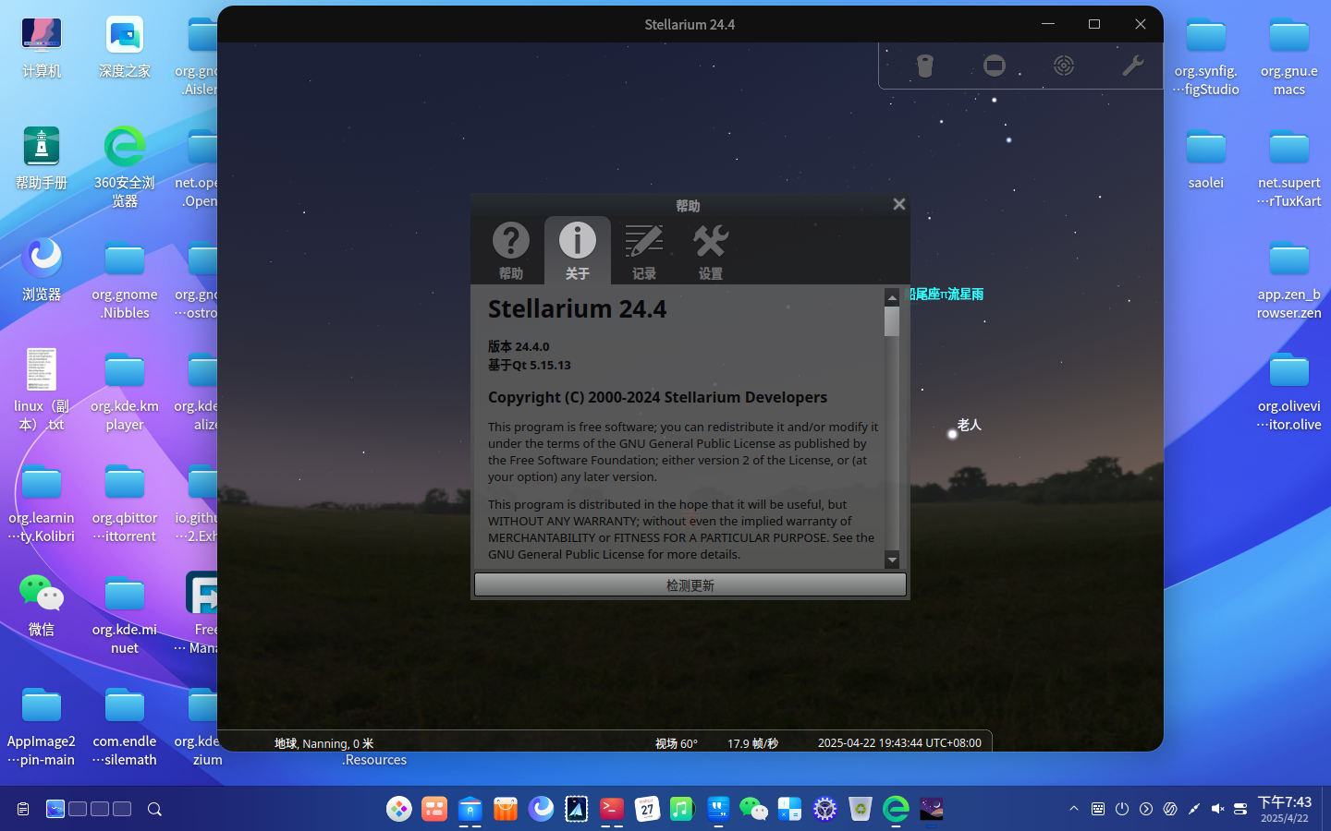Open WeChat icon in taskbar

pyautogui.click(x=753, y=809)
